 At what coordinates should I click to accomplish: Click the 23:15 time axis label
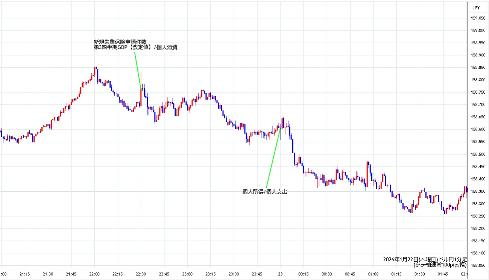tap(210, 274)
